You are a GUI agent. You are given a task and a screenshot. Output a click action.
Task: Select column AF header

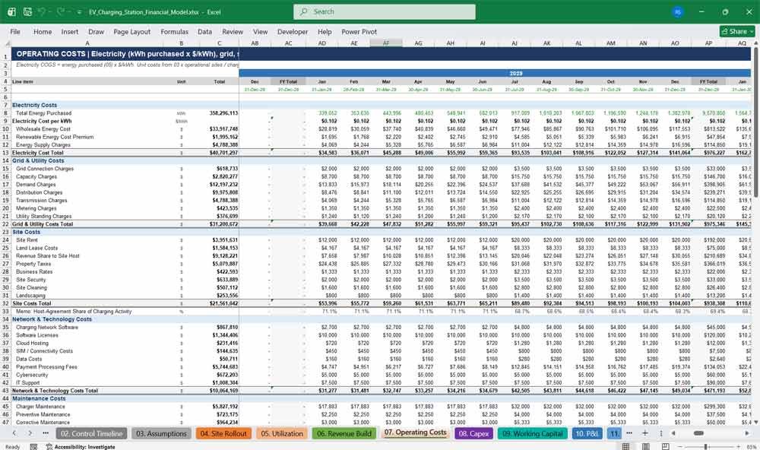[x=386, y=43]
